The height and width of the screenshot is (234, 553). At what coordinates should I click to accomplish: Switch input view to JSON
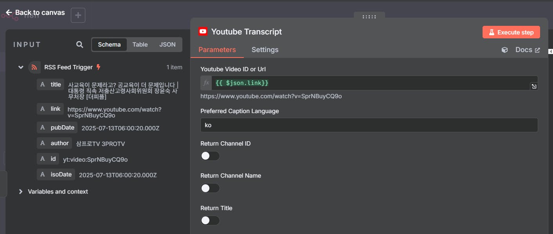coord(168,45)
